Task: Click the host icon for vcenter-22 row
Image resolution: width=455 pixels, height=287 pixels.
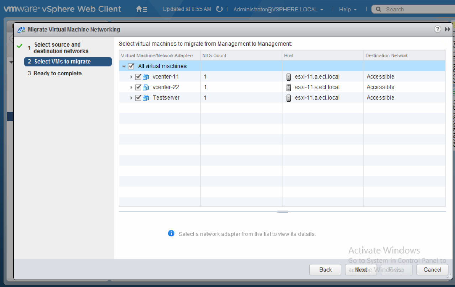Action: 289,87
